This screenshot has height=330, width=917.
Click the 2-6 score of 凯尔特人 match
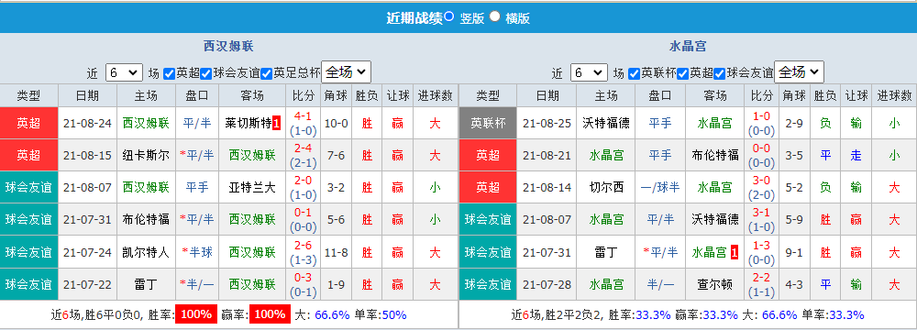tap(303, 247)
